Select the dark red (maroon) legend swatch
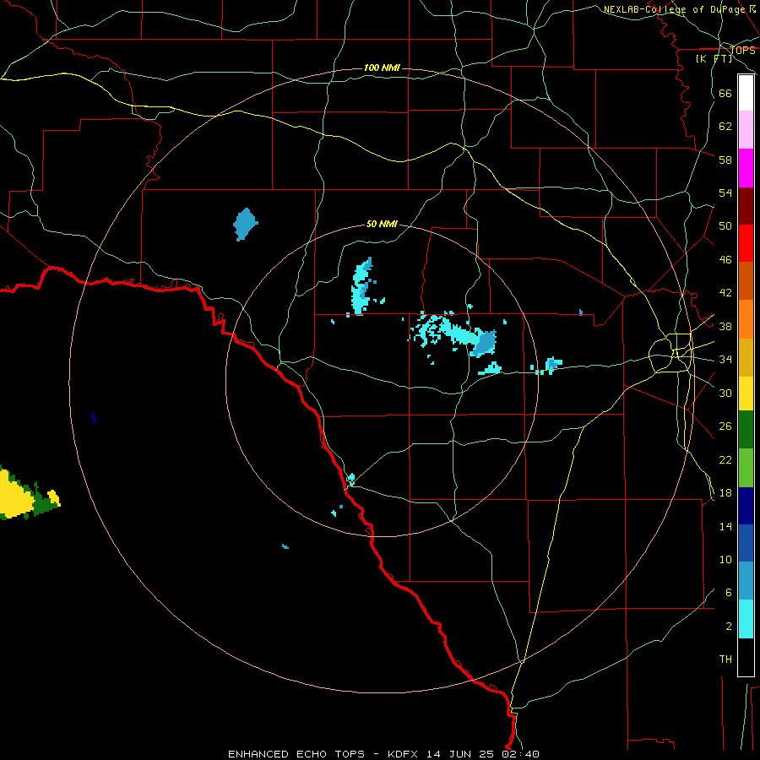Image resolution: width=760 pixels, height=760 pixels. tap(746, 206)
